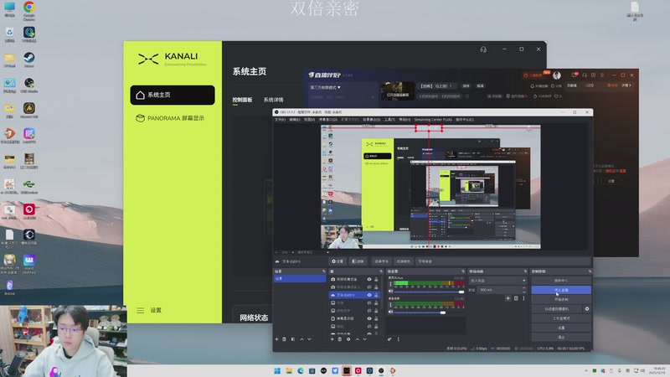Move the scene up with the scenes panel up arrow
670x377 pixels.
coord(301,339)
